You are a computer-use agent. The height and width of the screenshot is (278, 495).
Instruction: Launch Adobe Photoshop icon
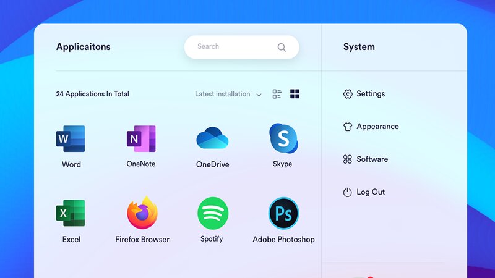coord(283,213)
